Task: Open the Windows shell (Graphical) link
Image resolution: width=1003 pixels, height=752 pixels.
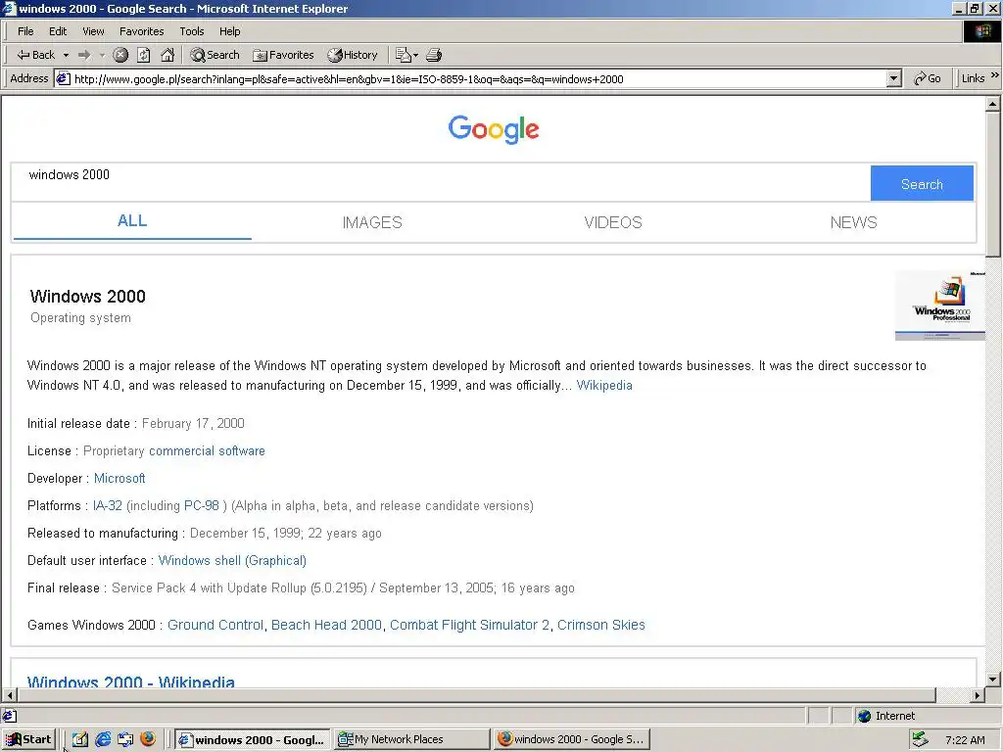Action: pos(232,561)
